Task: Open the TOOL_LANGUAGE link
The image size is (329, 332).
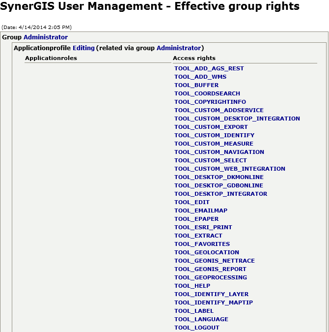Action: [201, 319]
